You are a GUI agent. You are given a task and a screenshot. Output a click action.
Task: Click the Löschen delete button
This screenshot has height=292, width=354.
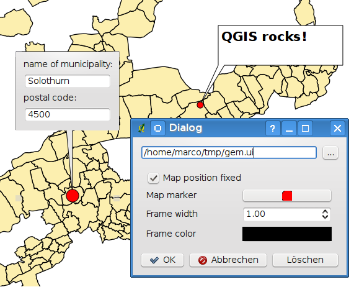305,260
